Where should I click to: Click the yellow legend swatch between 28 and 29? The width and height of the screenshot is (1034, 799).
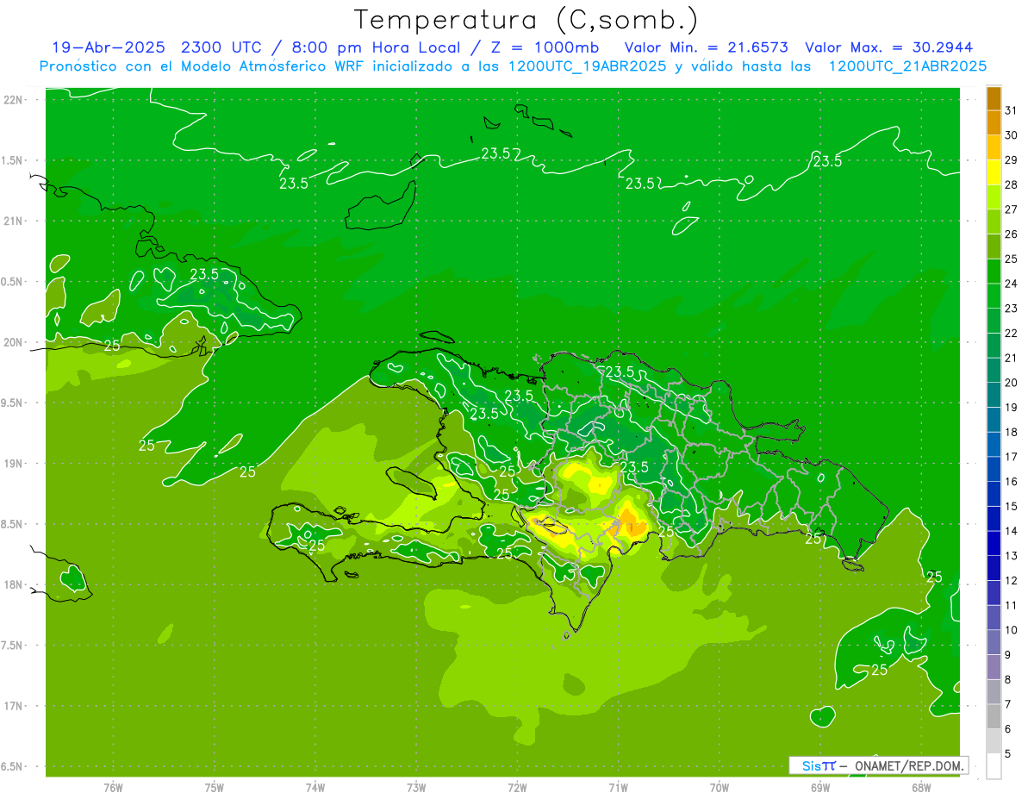994,172
